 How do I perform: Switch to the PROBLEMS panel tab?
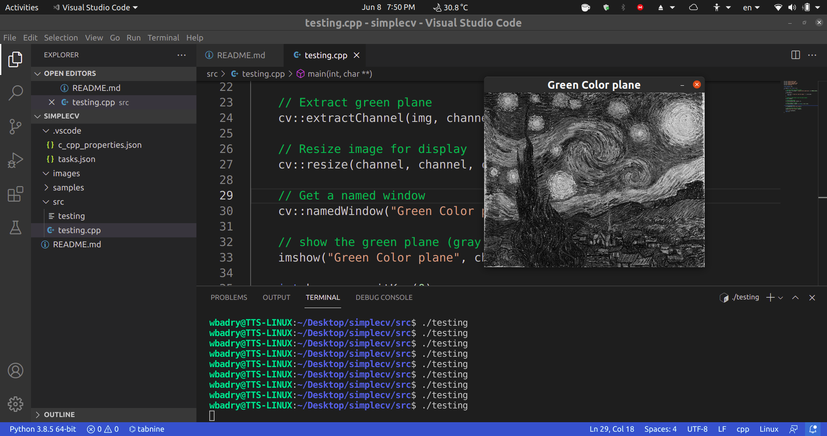[229, 298]
